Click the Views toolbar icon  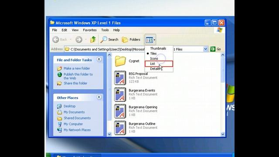coord(149,40)
